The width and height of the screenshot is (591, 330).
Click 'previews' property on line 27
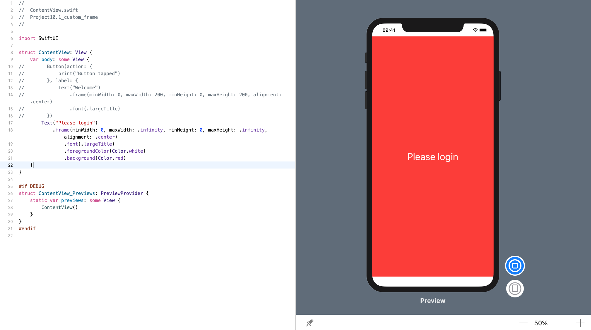[72, 201]
